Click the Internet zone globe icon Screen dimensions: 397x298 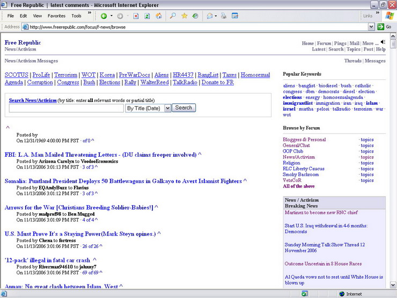[x=342, y=294]
